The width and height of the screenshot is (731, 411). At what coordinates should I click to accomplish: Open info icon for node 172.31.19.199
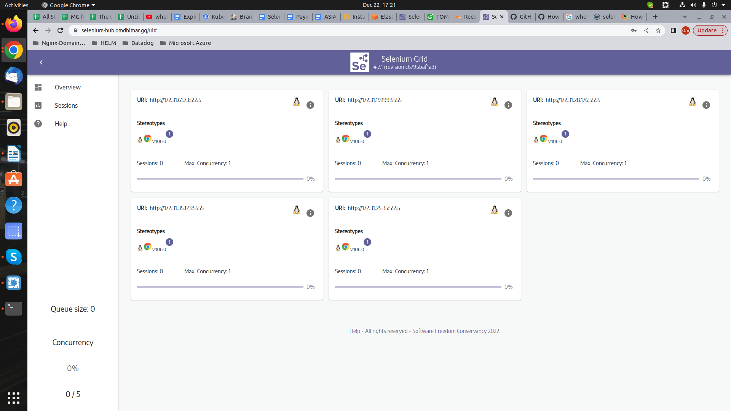(508, 105)
